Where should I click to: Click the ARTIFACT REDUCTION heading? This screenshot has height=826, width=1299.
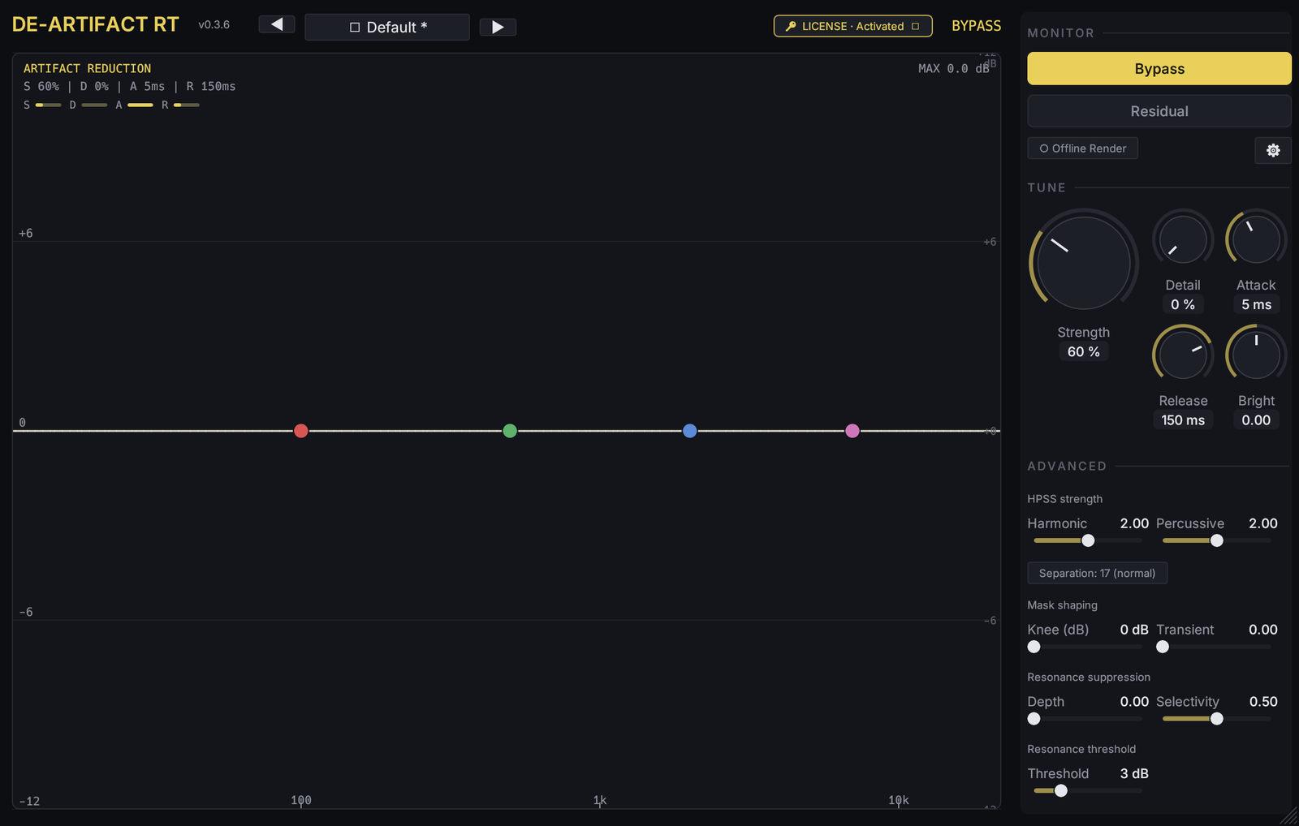(87, 68)
